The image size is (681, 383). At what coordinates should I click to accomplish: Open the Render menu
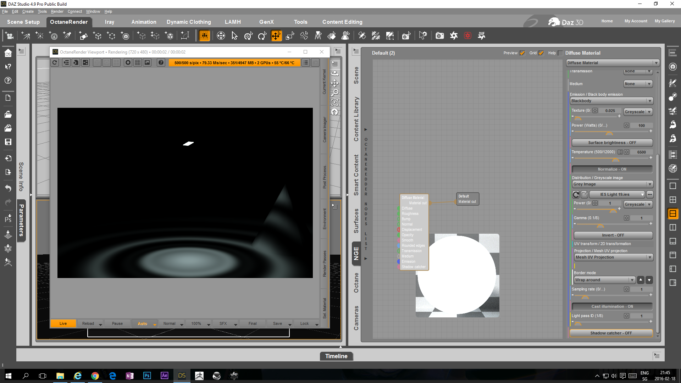click(57, 11)
